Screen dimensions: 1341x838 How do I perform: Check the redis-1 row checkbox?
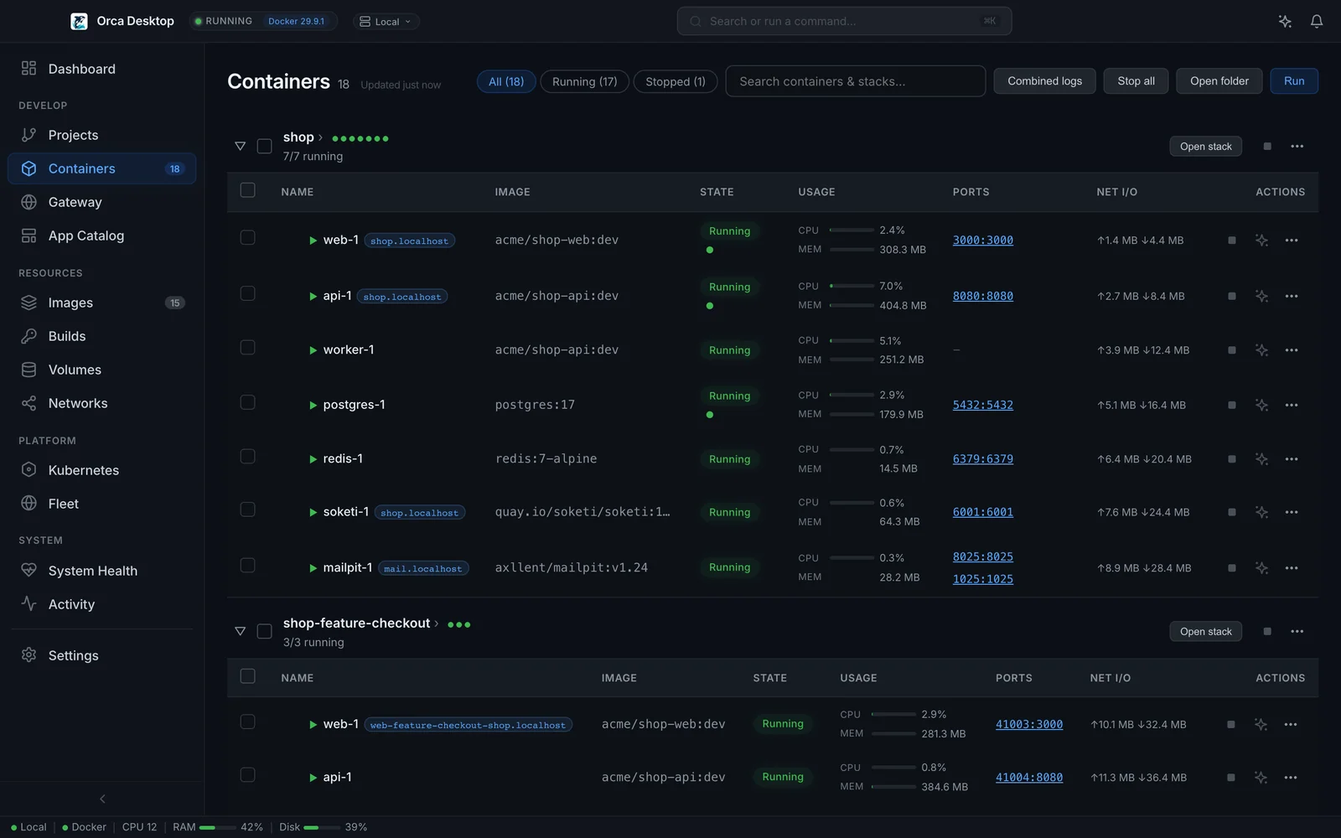pos(247,456)
